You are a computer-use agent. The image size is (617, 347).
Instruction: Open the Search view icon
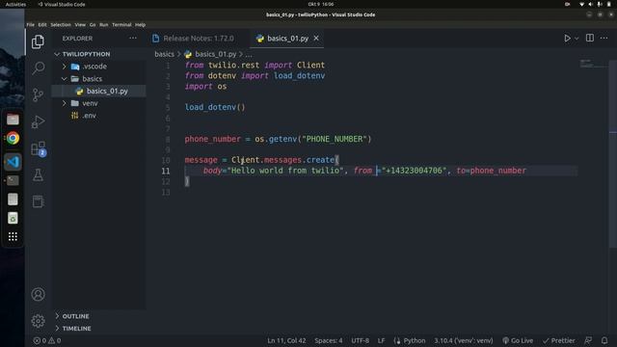click(38, 68)
